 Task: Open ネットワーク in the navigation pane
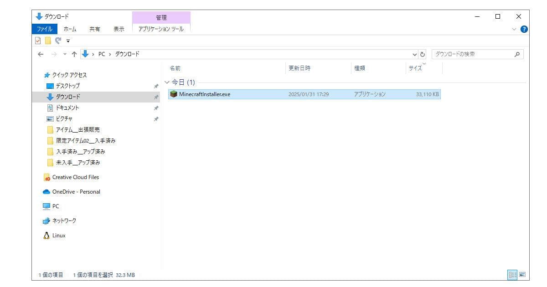[x=59, y=221]
